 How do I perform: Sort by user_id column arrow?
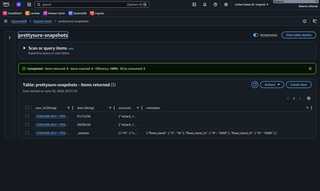(x=69, y=108)
